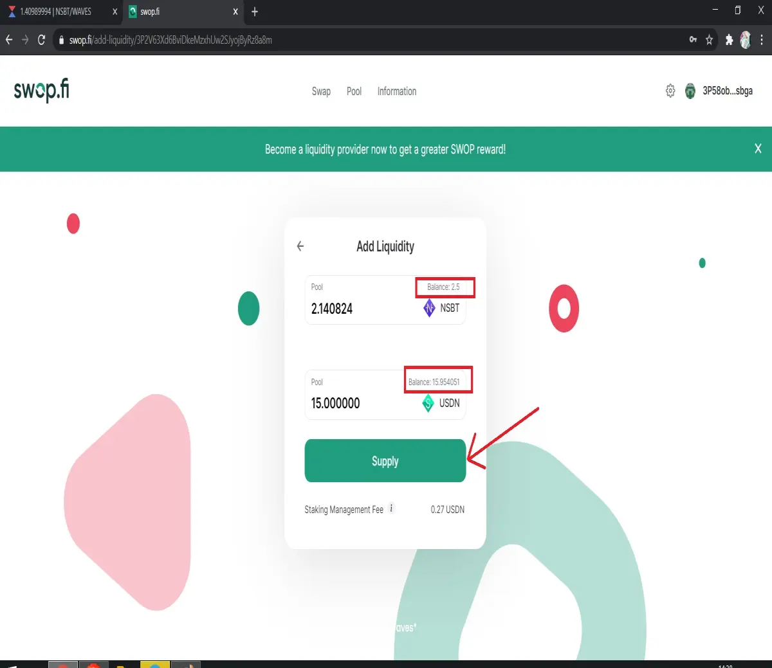Viewport: 772px width, 668px height.
Task: Open the Chrome three-dot menu
Action: click(762, 40)
